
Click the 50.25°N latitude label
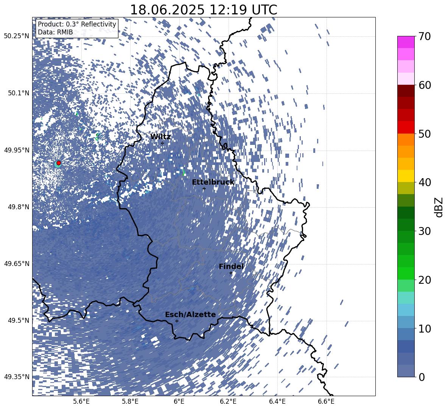point(17,36)
